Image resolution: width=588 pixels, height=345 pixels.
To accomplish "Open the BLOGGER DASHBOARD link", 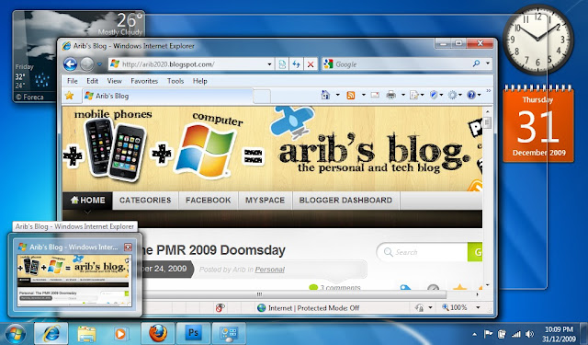I will point(345,201).
